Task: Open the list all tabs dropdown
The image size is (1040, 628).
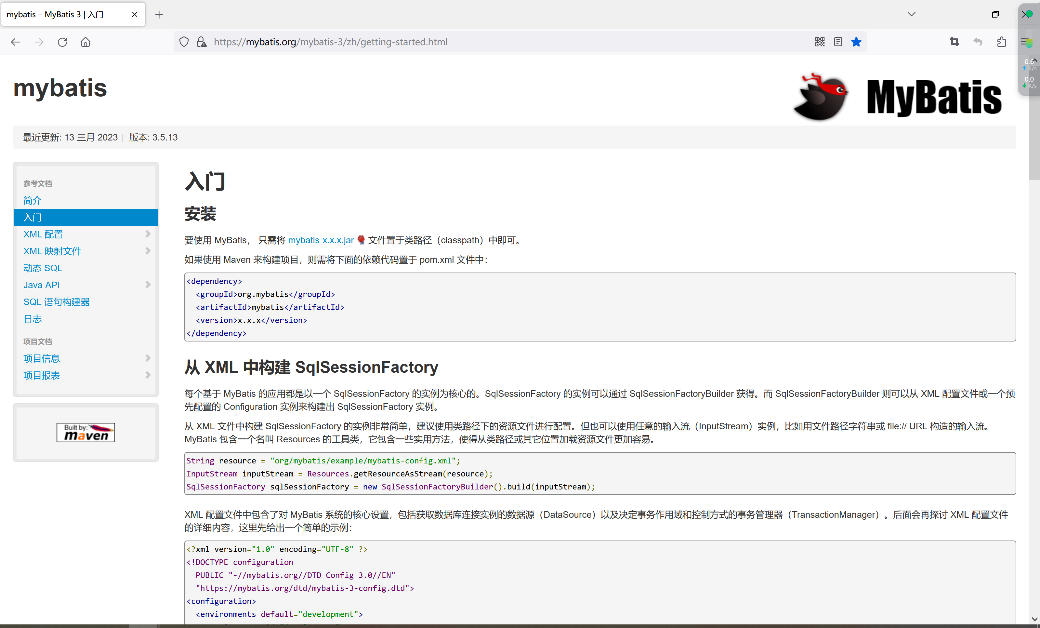Action: click(x=912, y=14)
